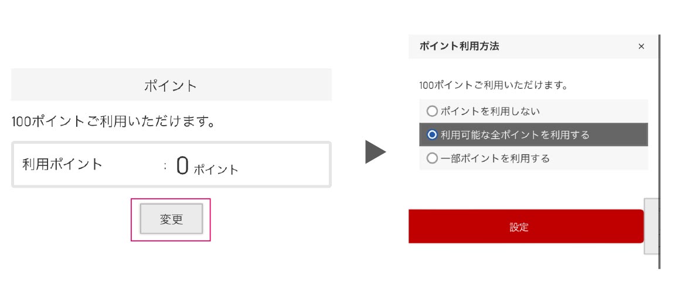Click the 利用ポイント label in the box
This screenshot has height=294, width=687.
click(62, 164)
